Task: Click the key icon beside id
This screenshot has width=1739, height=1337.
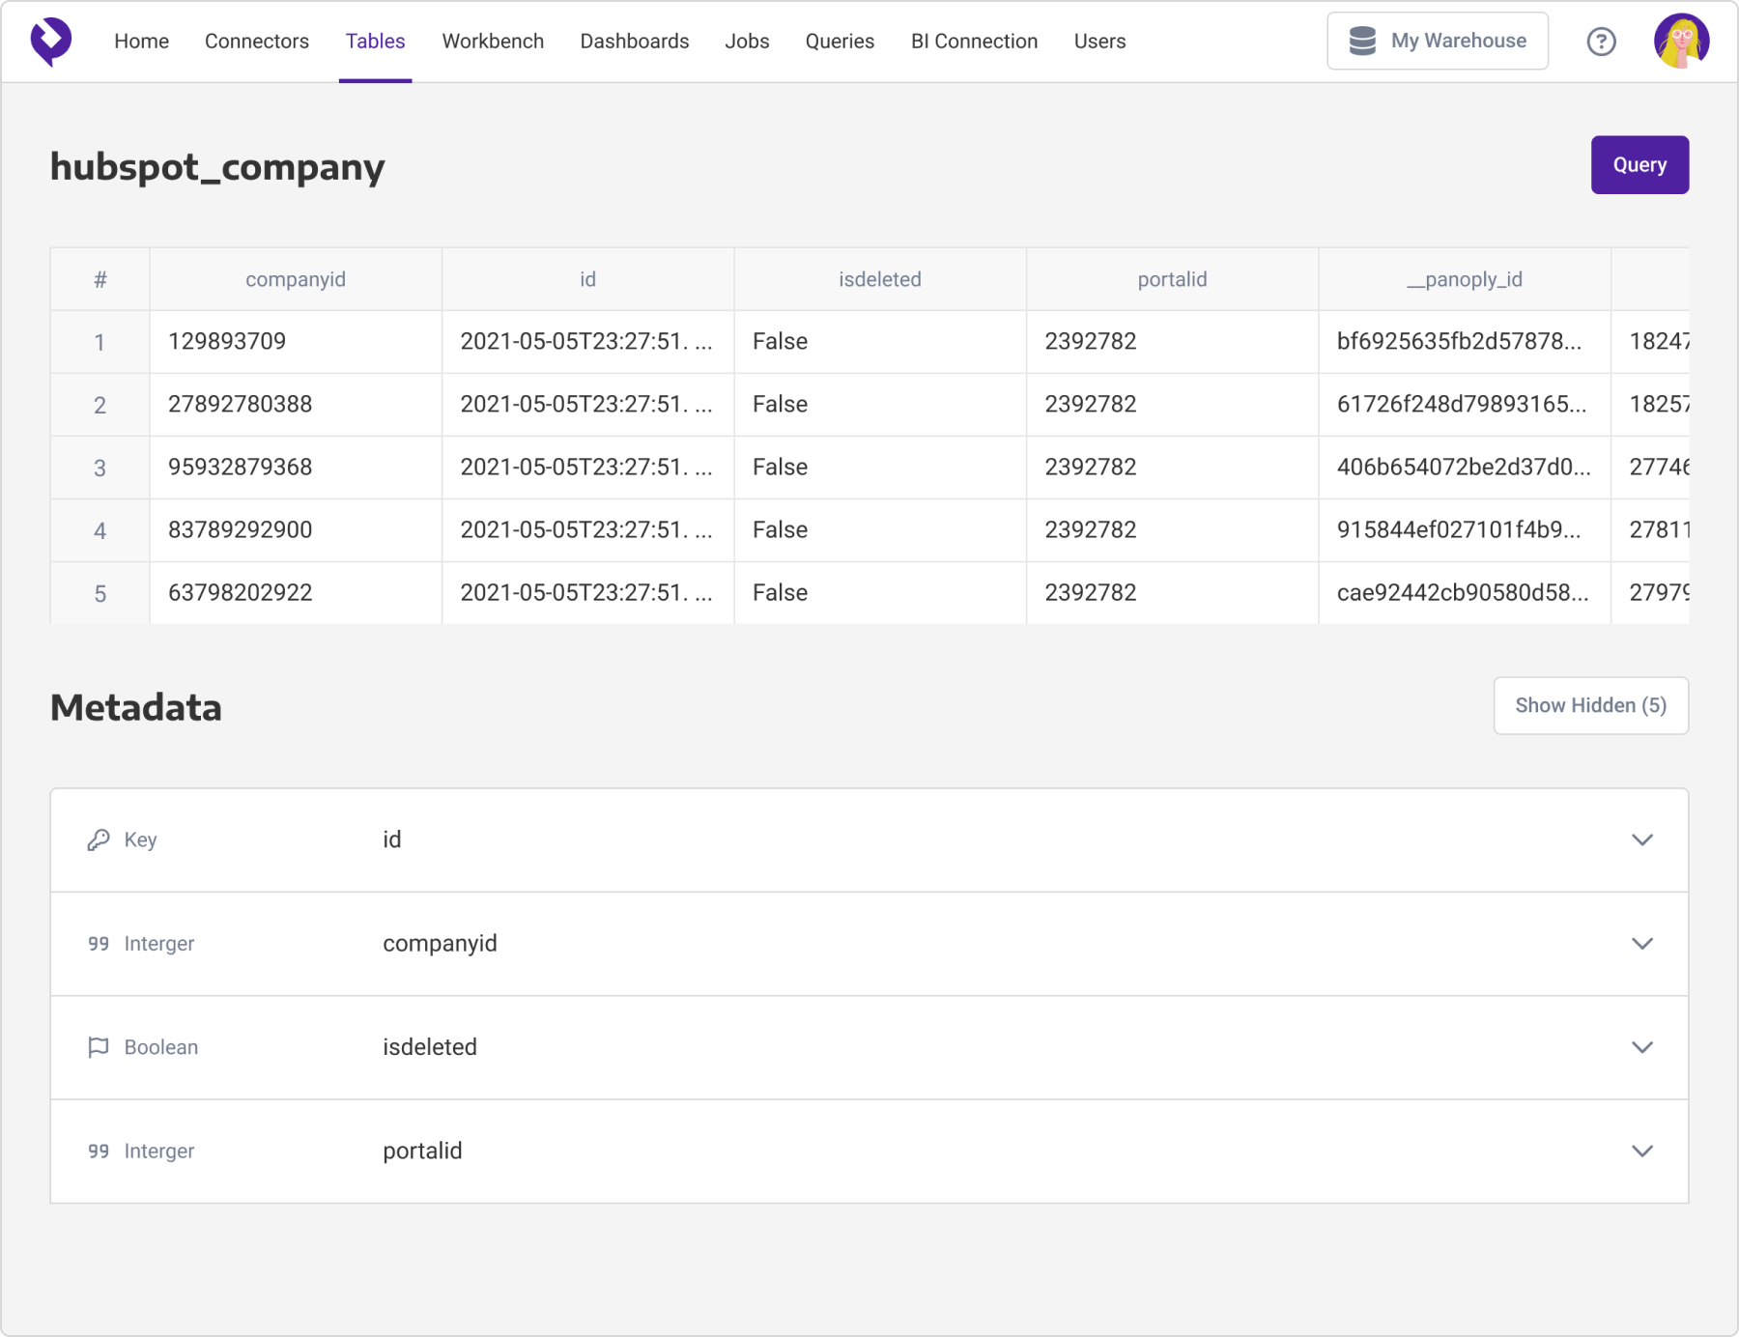Action: (98, 839)
